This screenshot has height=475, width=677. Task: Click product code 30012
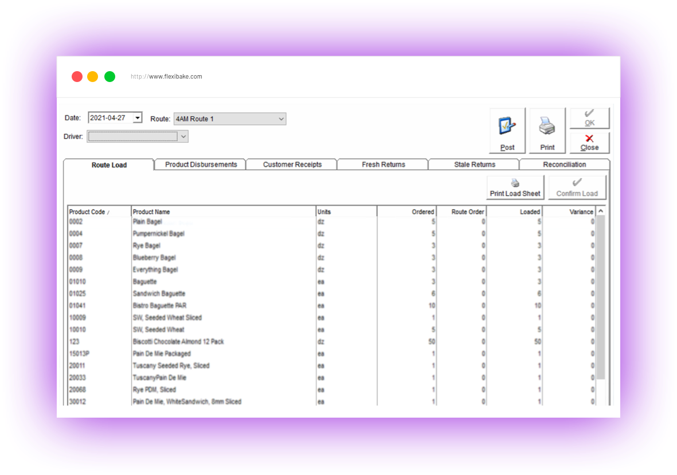(x=78, y=402)
